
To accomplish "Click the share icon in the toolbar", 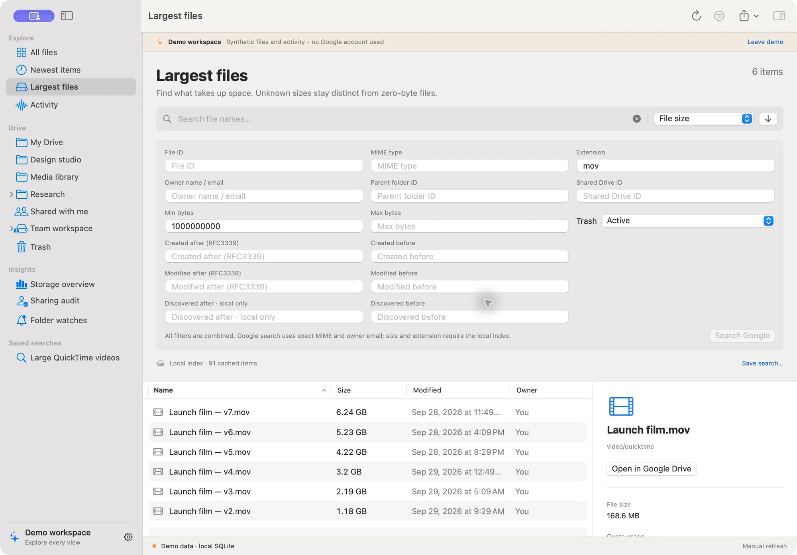I will click(744, 16).
